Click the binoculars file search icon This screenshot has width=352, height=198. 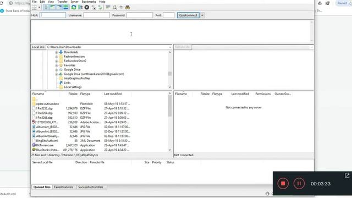(128, 7)
